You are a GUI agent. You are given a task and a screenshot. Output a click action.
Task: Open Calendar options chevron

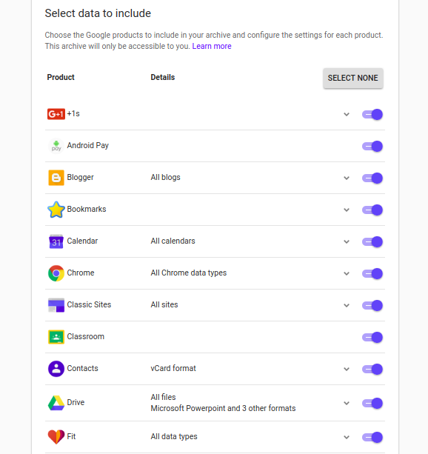tap(347, 241)
